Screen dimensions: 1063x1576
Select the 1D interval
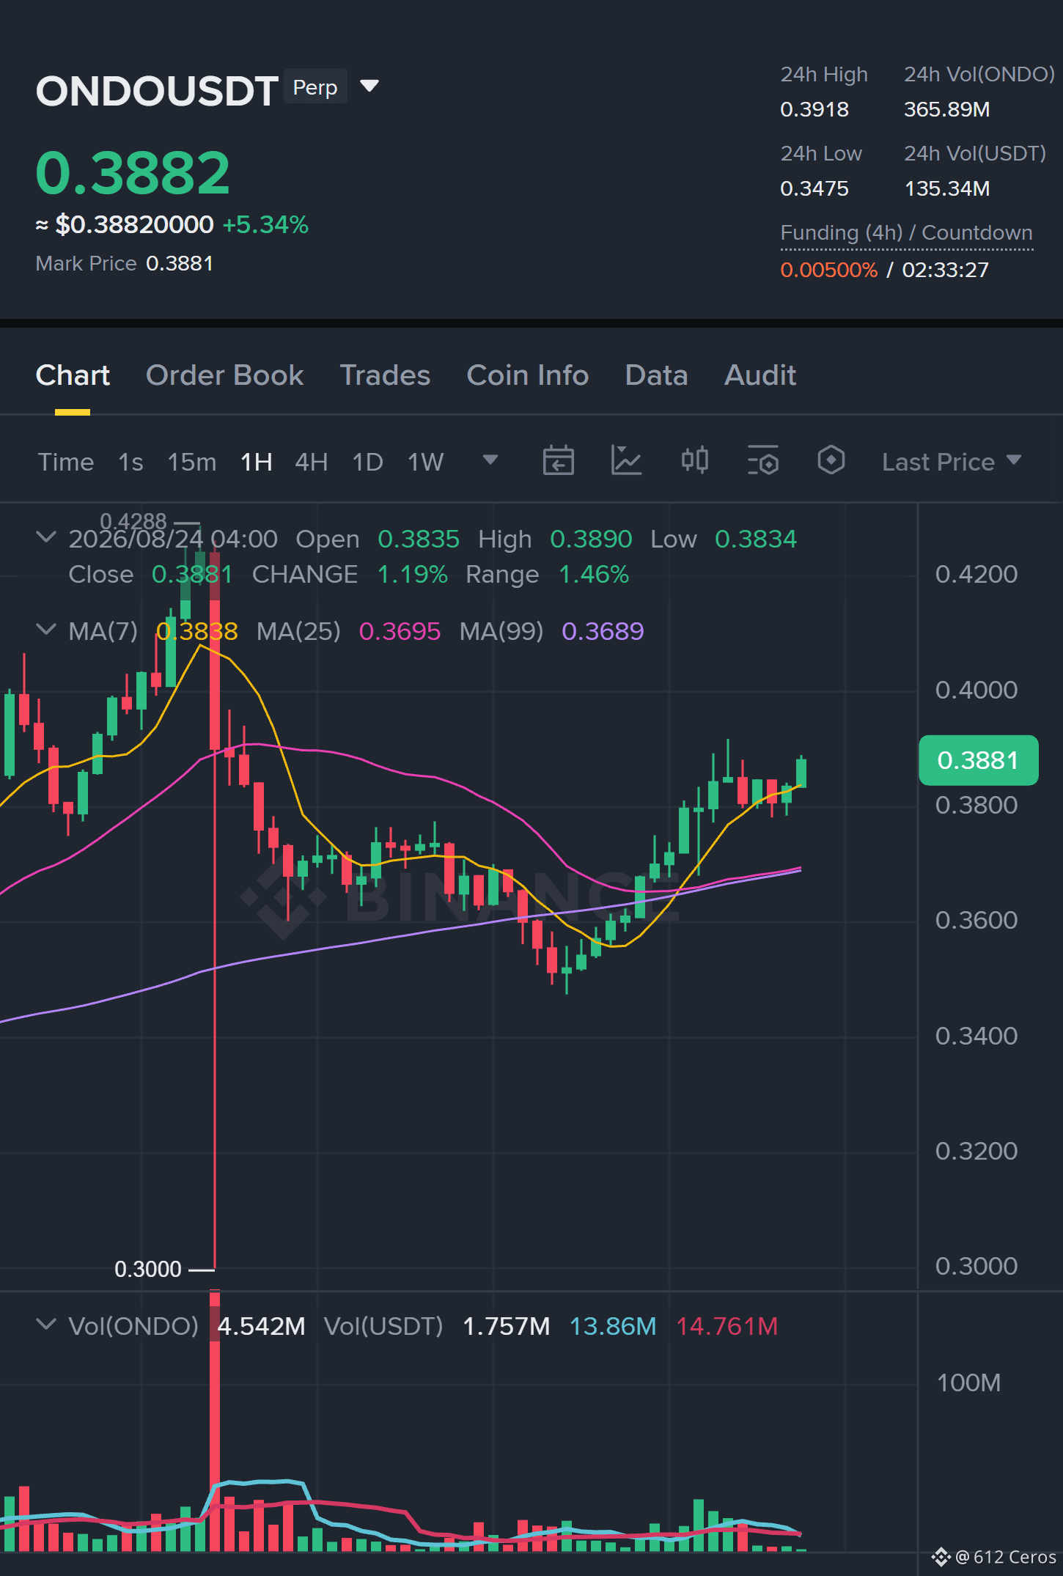[x=367, y=463]
